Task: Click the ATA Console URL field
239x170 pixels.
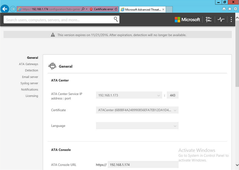Action: click(x=143, y=165)
